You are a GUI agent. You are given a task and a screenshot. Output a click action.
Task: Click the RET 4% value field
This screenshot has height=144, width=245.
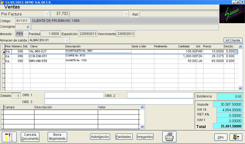pyautogui.click(x=230, y=116)
